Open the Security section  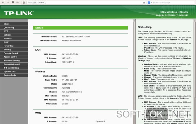14,50
